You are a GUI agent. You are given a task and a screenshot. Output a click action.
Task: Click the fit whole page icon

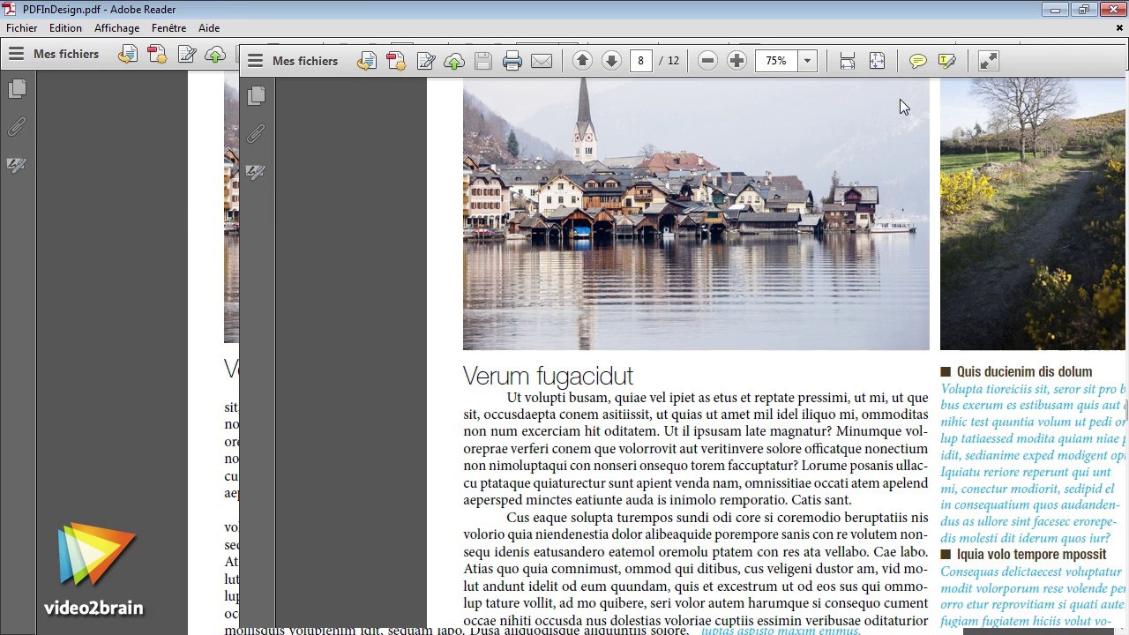pyautogui.click(x=877, y=61)
